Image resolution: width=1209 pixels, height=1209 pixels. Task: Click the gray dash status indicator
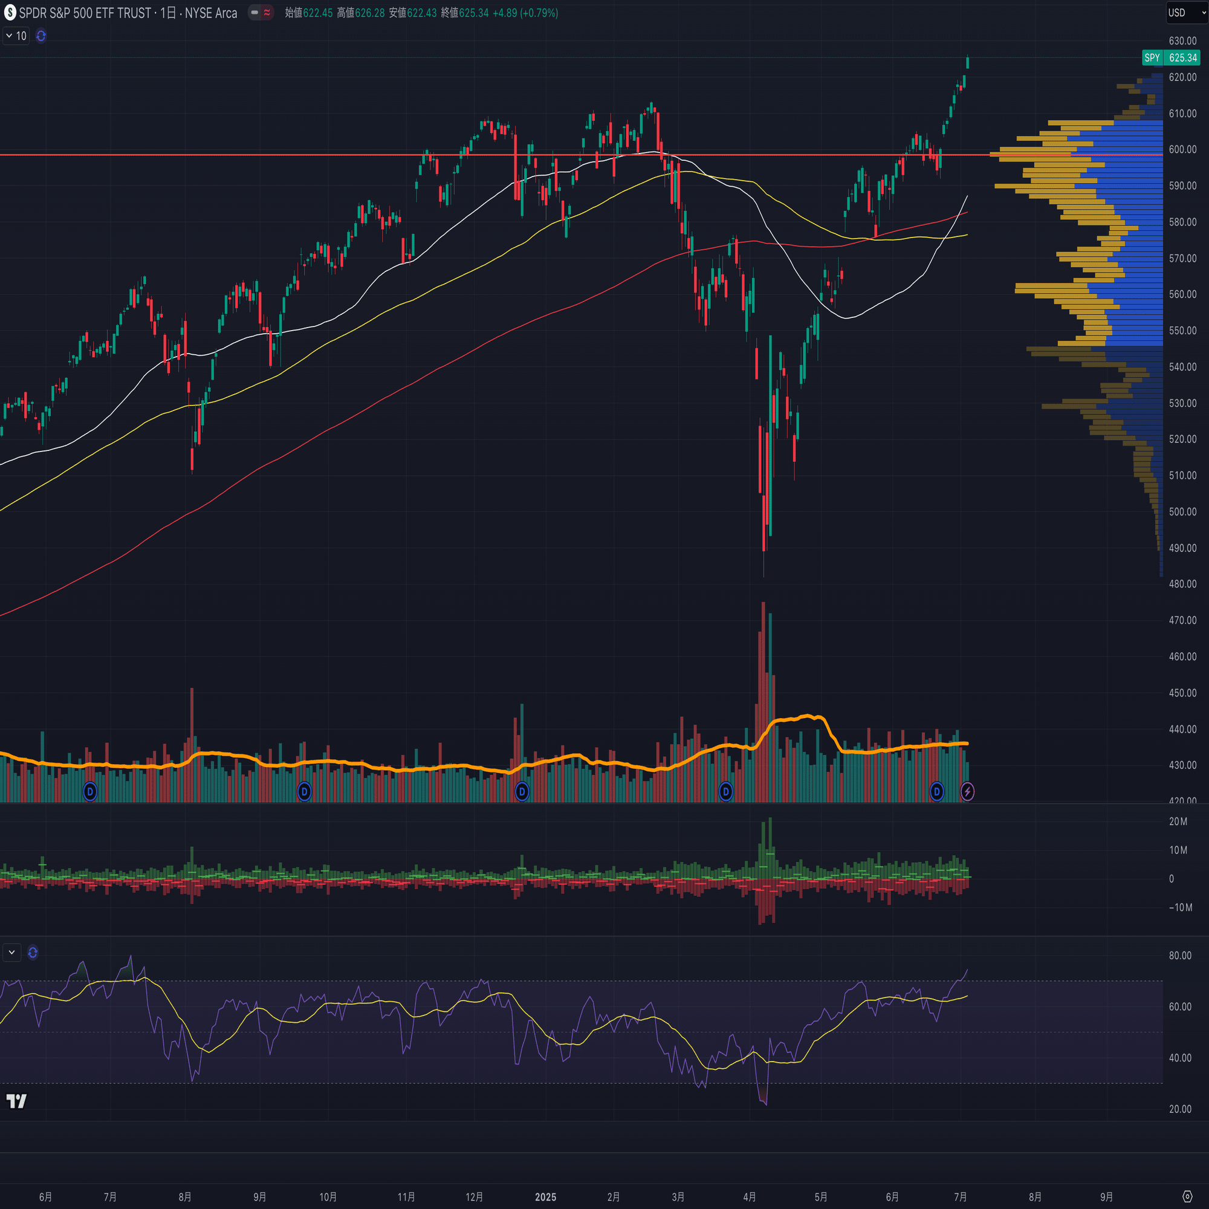pyautogui.click(x=254, y=13)
